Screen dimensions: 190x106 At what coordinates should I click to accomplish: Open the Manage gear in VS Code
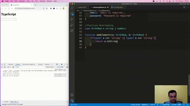72,100
